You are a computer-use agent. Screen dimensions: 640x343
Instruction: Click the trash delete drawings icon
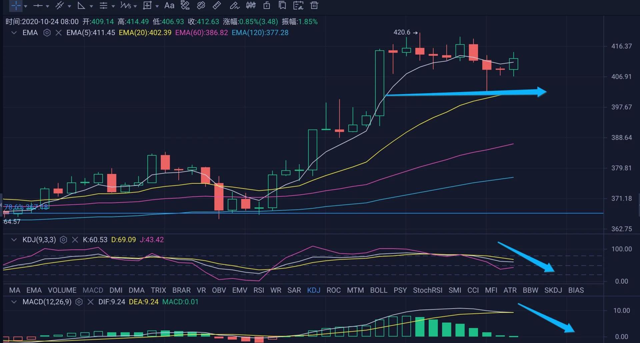pyautogui.click(x=314, y=6)
